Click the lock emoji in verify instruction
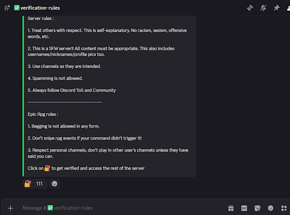 (x=47, y=168)
